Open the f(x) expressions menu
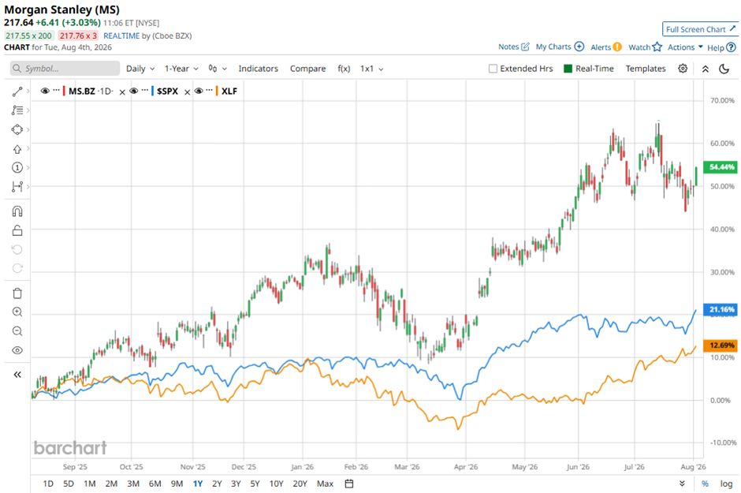 click(x=344, y=69)
